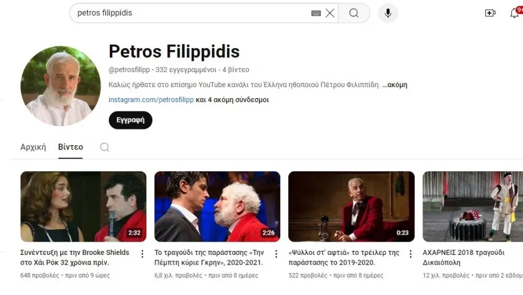Open the ΑΧΑΡΝΕΙΣ 2018 video thumbnail
The width and height of the screenshot is (523, 295).
click(472, 206)
